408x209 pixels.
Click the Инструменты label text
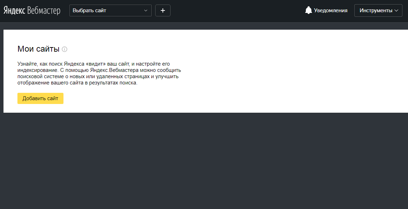coord(376,10)
